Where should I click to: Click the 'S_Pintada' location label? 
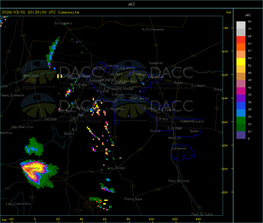(x=78, y=85)
